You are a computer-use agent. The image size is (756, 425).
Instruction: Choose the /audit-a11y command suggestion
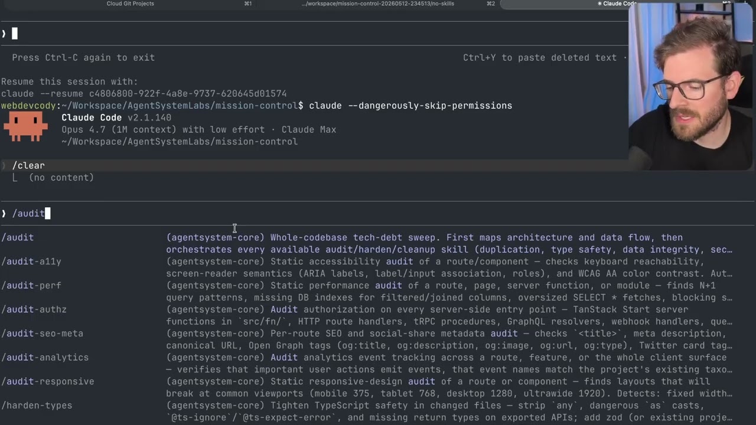(31, 261)
